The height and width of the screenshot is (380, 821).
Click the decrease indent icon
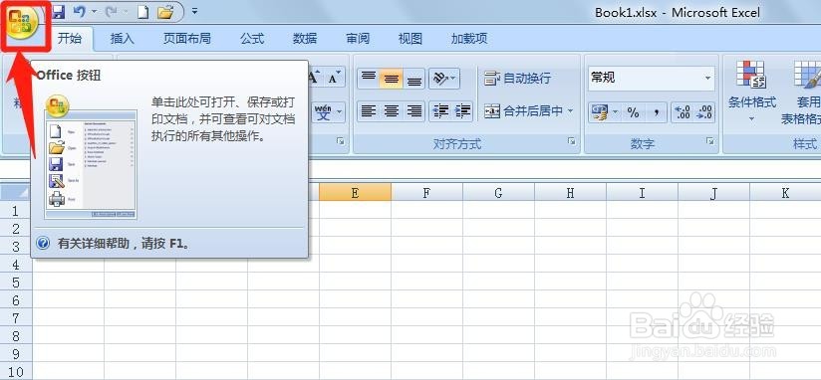click(x=440, y=111)
